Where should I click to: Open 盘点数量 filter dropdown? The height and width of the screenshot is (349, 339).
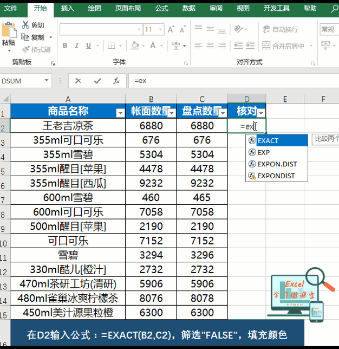[223, 113]
